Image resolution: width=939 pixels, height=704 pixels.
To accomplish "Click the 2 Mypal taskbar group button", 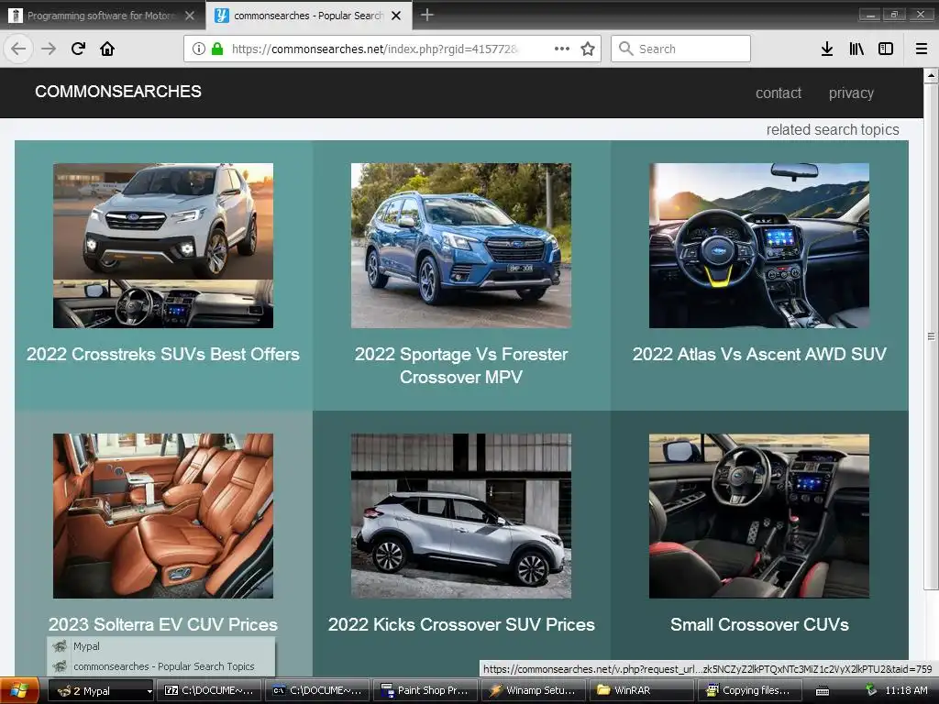I will click(101, 691).
